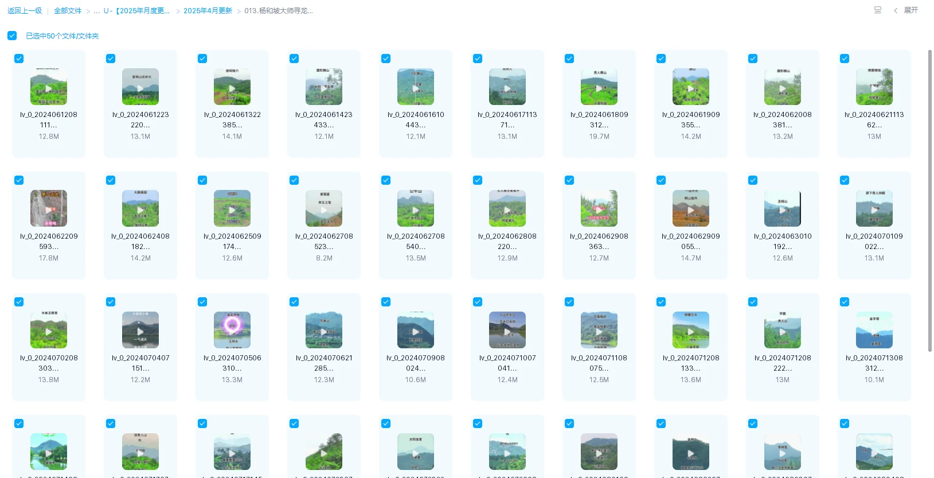Click the 19.7M file size label

click(599, 137)
